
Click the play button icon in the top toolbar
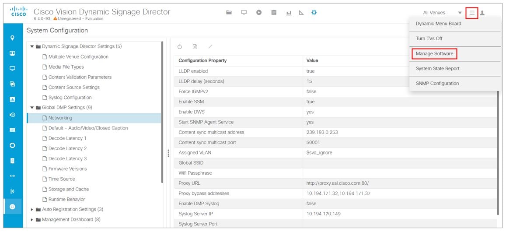pos(259,13)
